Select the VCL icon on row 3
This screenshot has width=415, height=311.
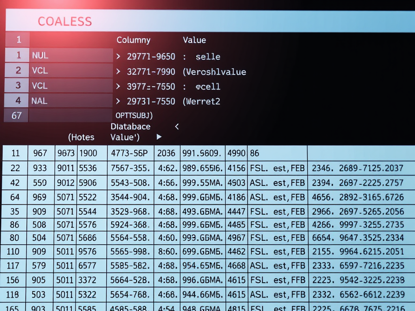click(39, 85)
